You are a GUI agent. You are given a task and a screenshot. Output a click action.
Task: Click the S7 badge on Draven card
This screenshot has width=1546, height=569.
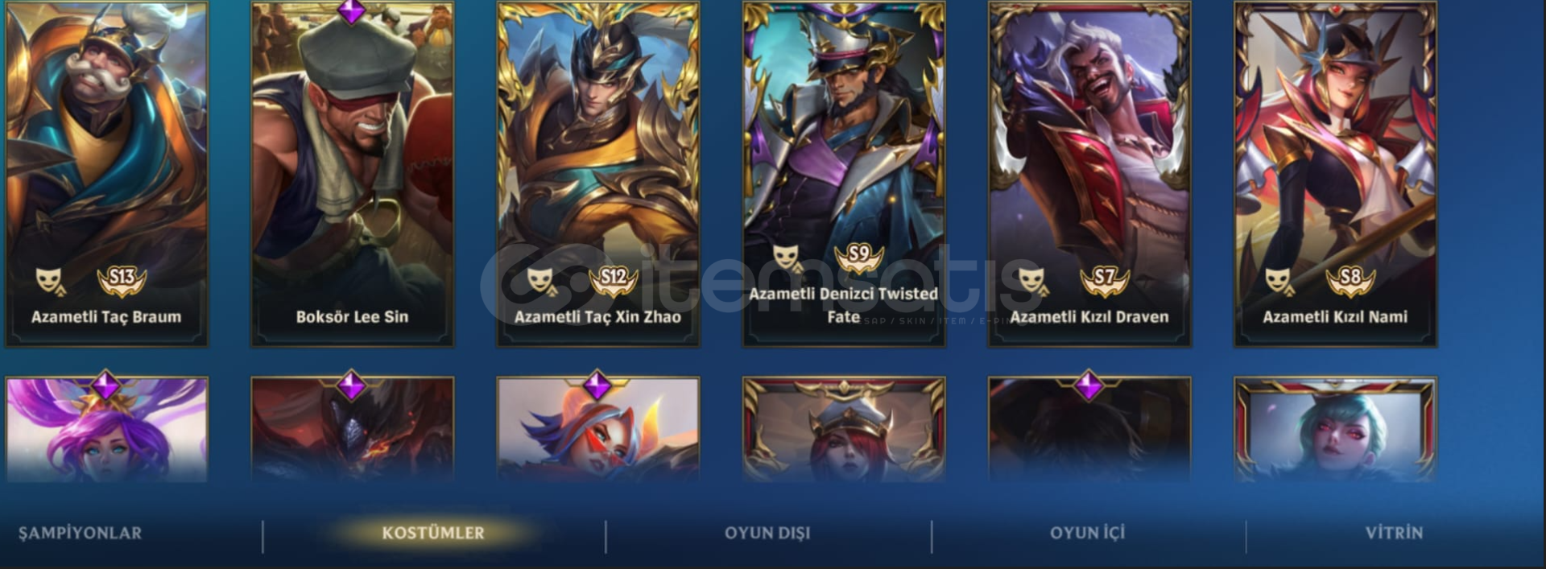click(x=1105, y=280)
